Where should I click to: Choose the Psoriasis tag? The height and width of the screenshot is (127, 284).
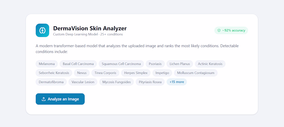[155, 64]
